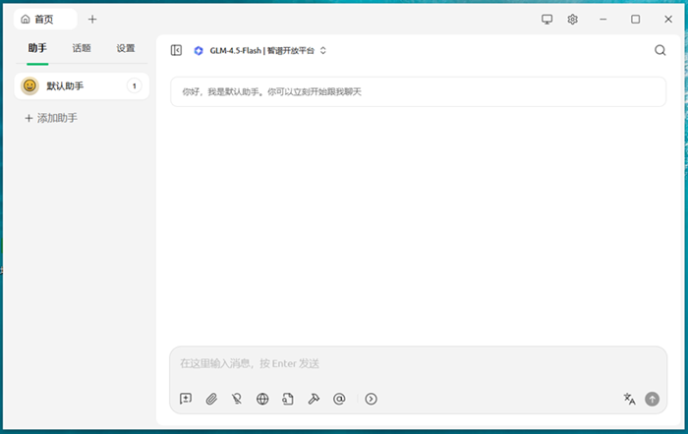This screenshot has width=688, height=434.
Task: Collapse the sidebar with the panel toggle
Action: [x=176, y=50]
